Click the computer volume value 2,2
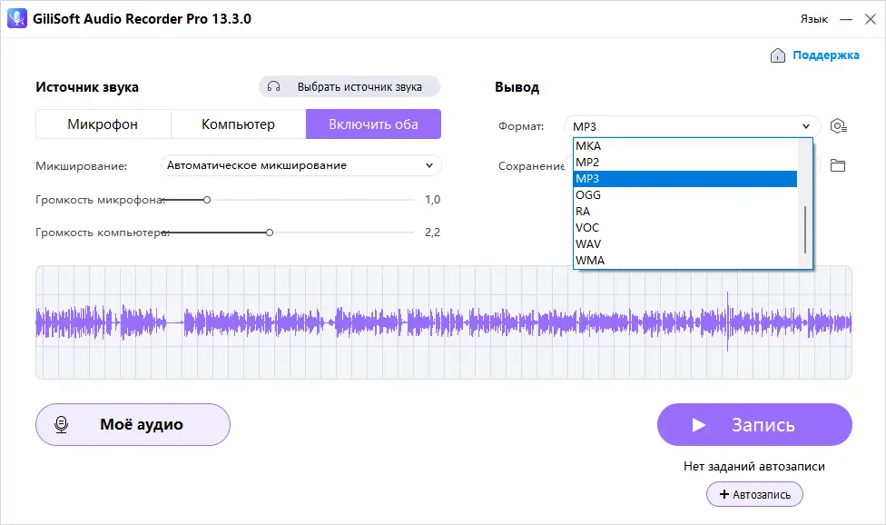 pyautogui.click(x=432, y=233)
